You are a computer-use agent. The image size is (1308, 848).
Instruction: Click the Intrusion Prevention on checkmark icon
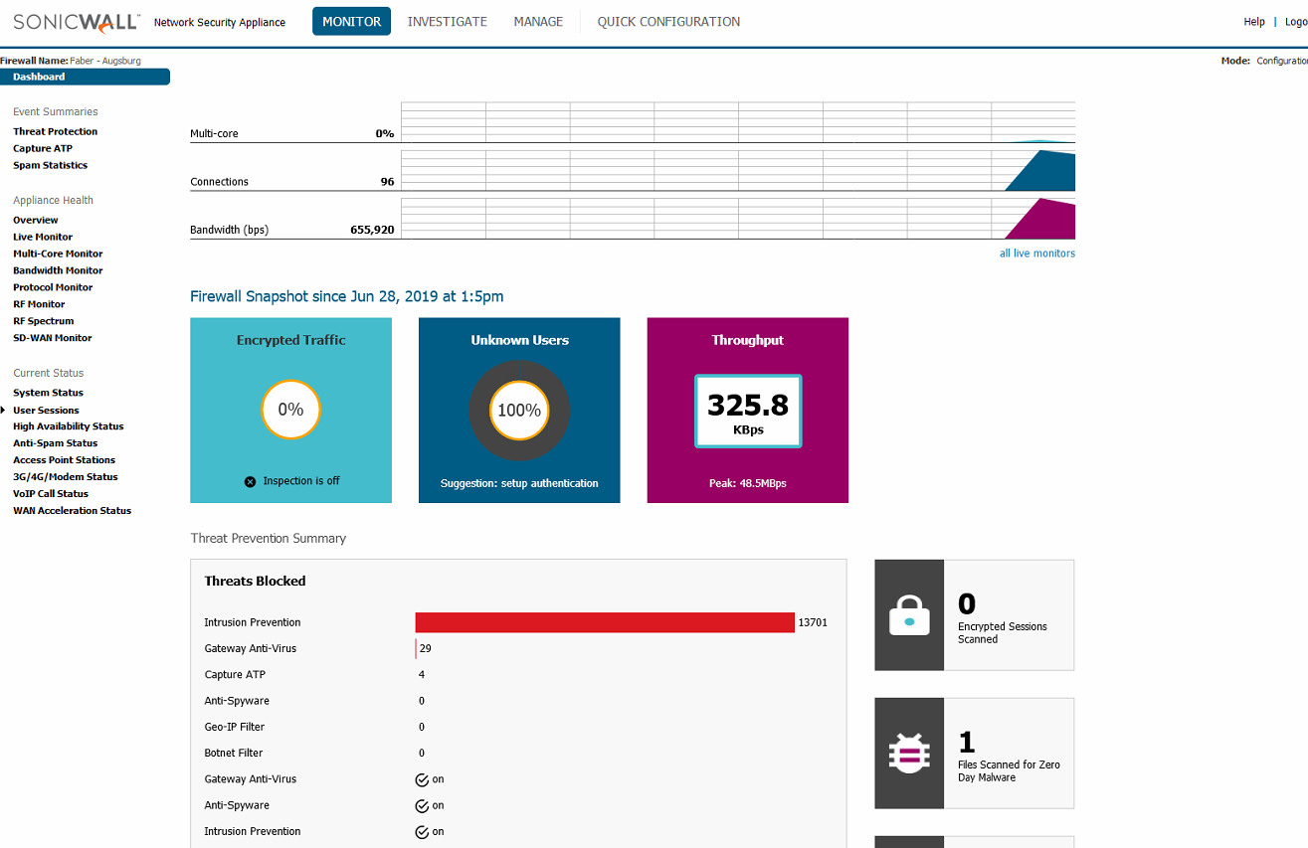click(422, 831)
